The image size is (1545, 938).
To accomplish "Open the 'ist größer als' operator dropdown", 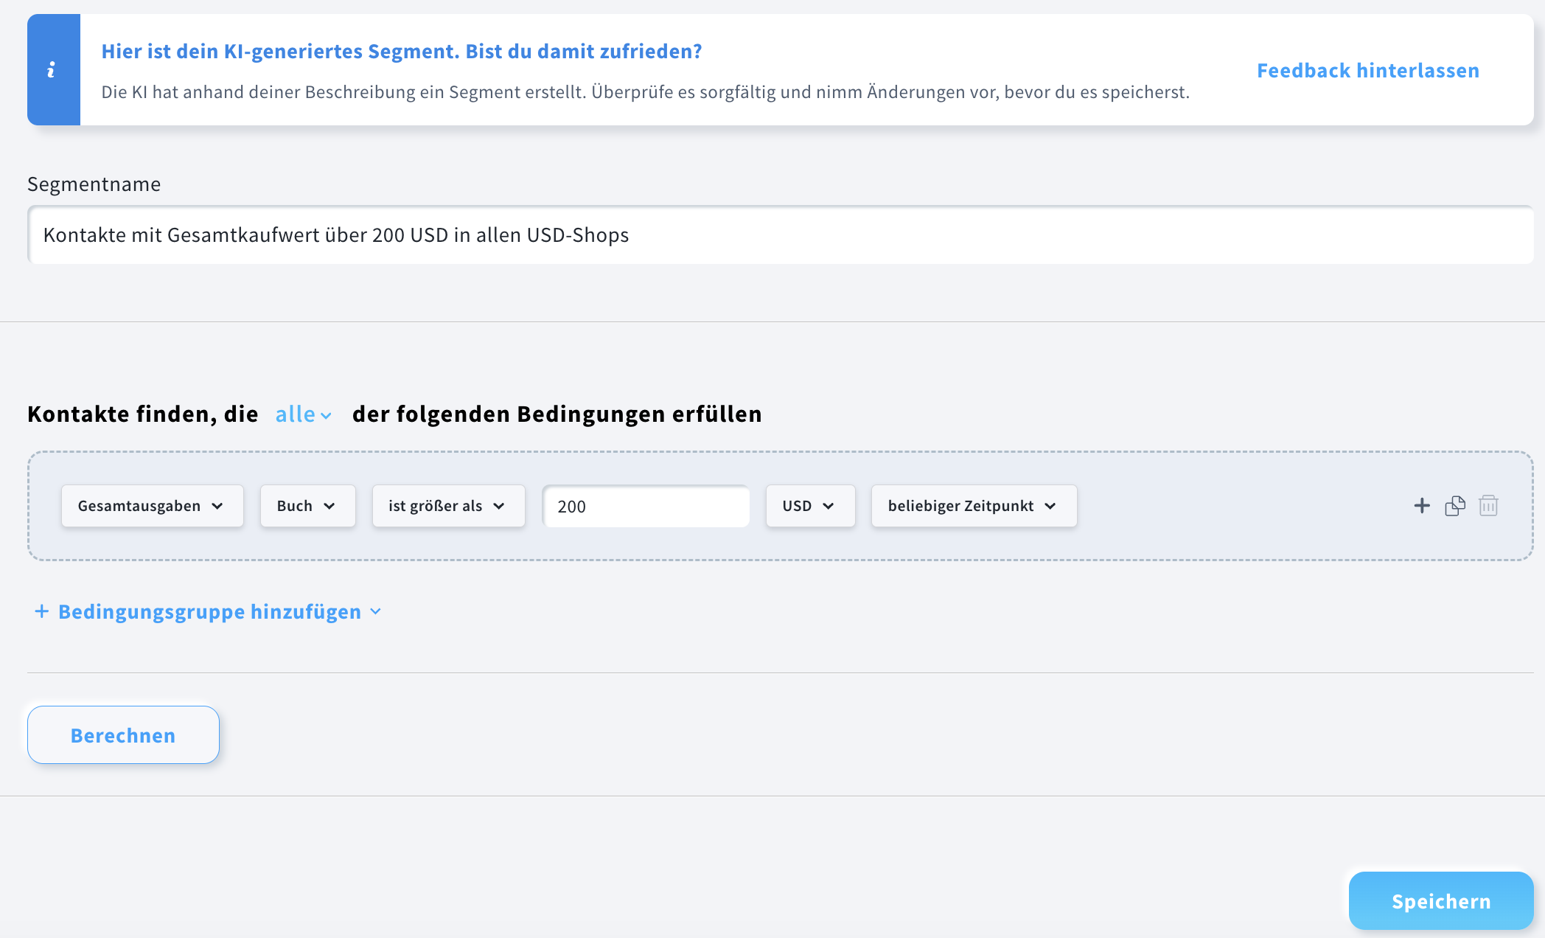I will (448, 506).
